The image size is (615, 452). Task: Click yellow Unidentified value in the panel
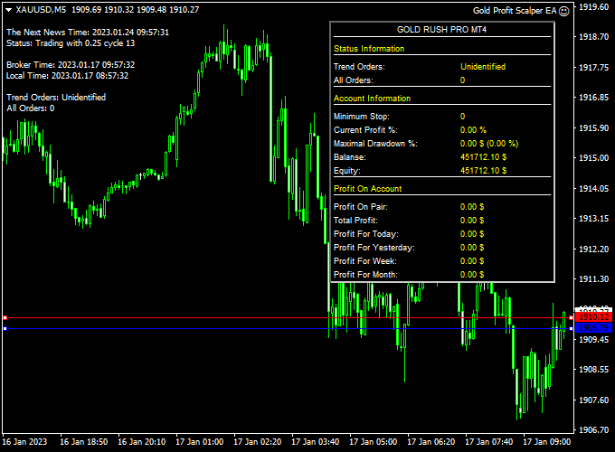pyautogui.click(x=483, y=67)
